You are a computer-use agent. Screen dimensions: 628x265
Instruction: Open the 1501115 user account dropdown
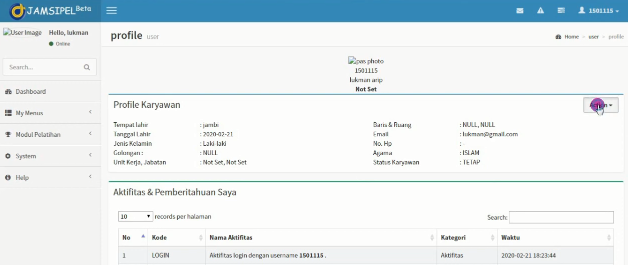pyautogui.click(x=598, y=10)
